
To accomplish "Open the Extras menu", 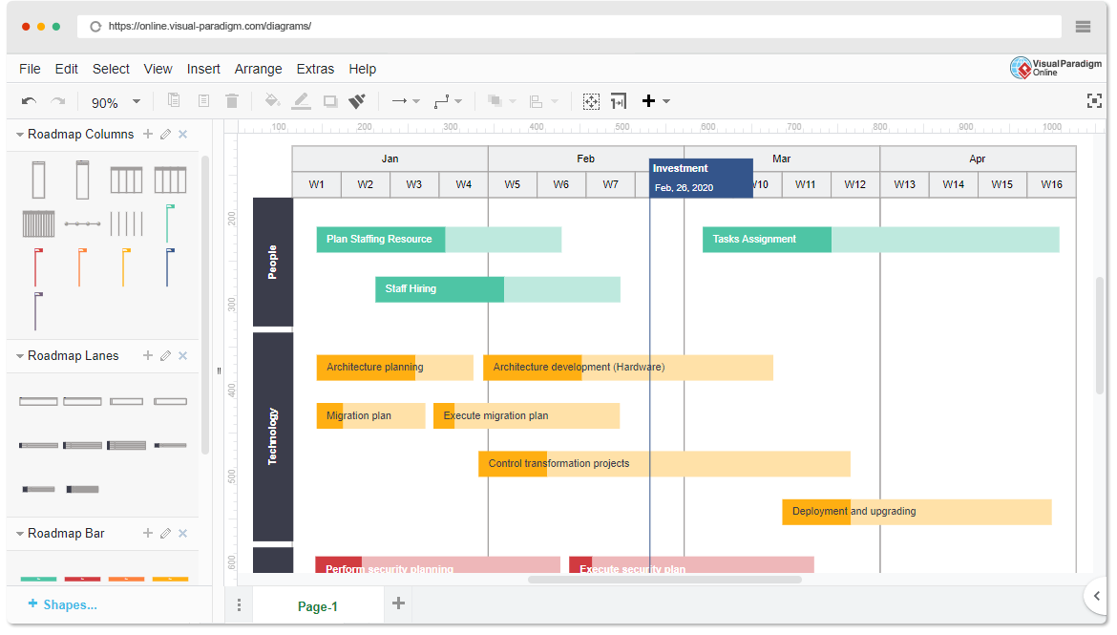I will click(x=316, y=69).
